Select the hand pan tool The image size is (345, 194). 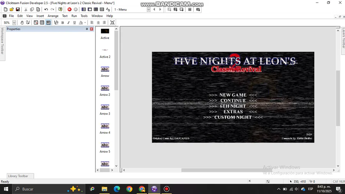22,23
